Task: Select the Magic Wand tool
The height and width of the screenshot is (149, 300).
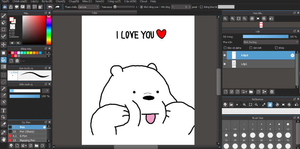Action: click(x=4, y=89)
